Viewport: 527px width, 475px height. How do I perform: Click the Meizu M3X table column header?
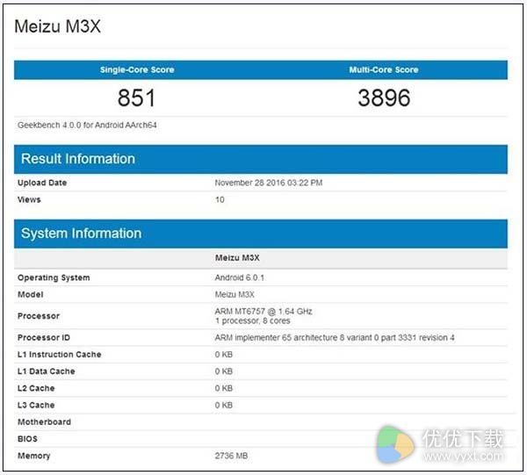[x=237, y=257]
